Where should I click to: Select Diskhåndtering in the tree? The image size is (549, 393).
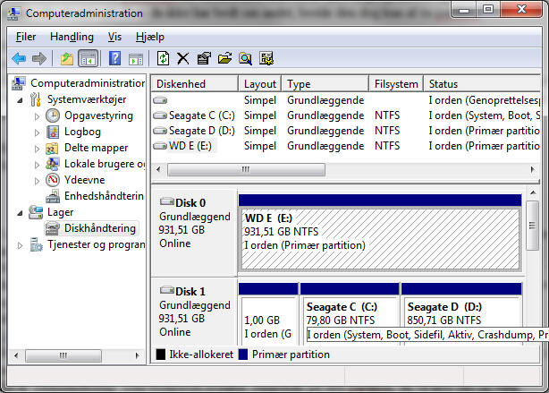pyautogui.click(x=100, y=228)
